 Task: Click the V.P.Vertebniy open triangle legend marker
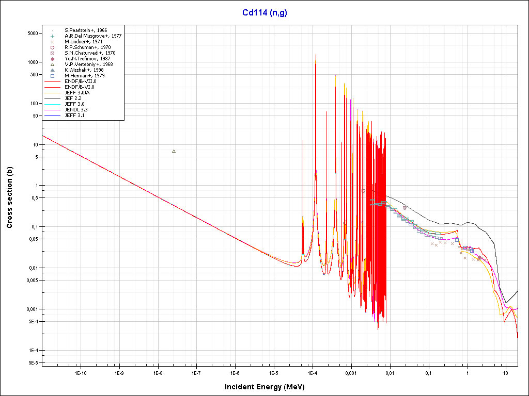(53, 64)
